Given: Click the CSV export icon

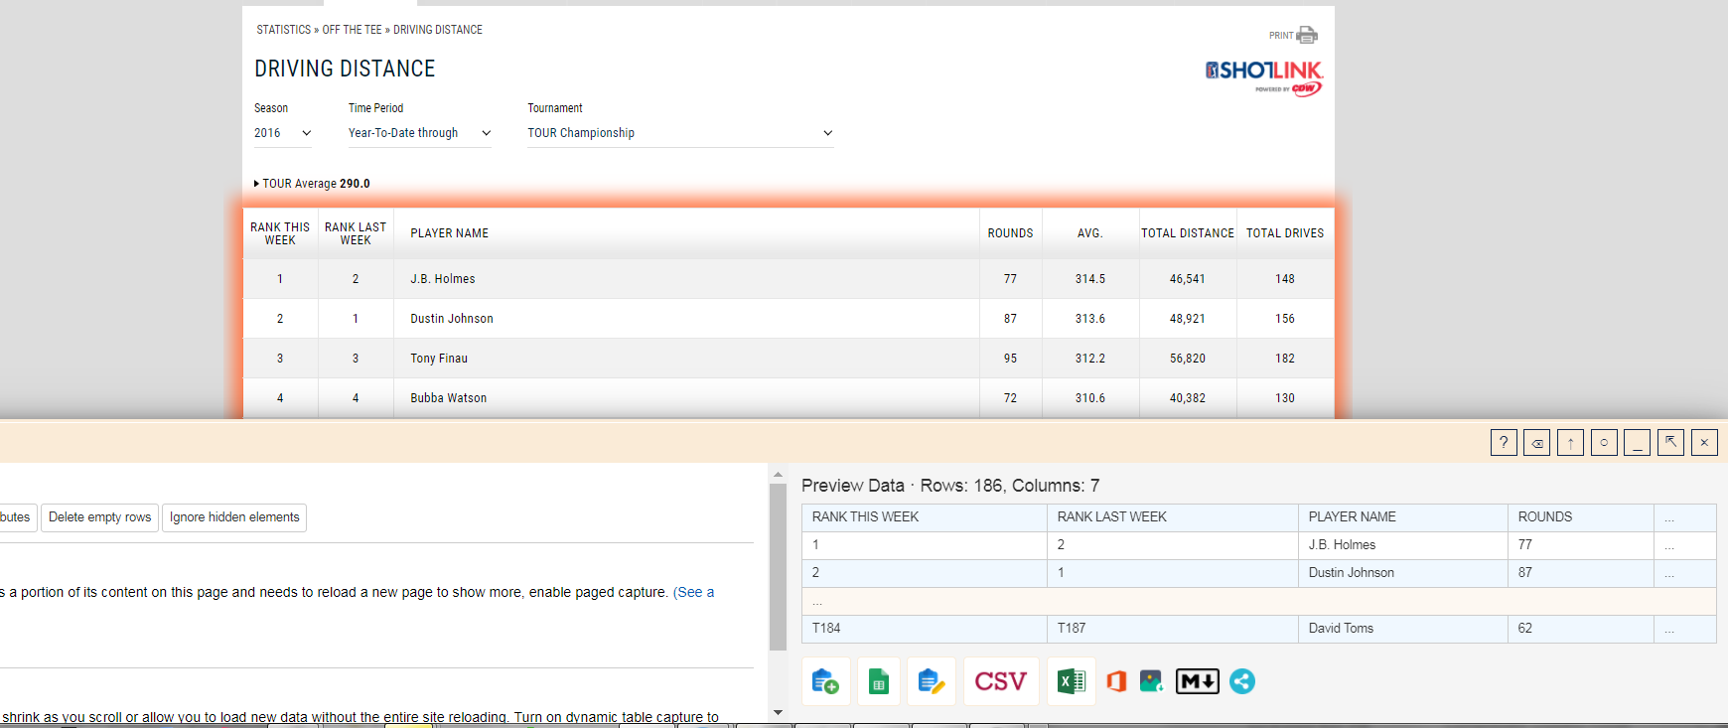Looking at the screenshot, I should 1001,681.
